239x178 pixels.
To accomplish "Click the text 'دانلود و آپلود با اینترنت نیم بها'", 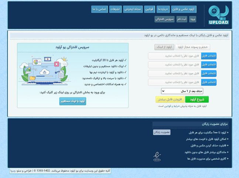I will pos(106,72).
